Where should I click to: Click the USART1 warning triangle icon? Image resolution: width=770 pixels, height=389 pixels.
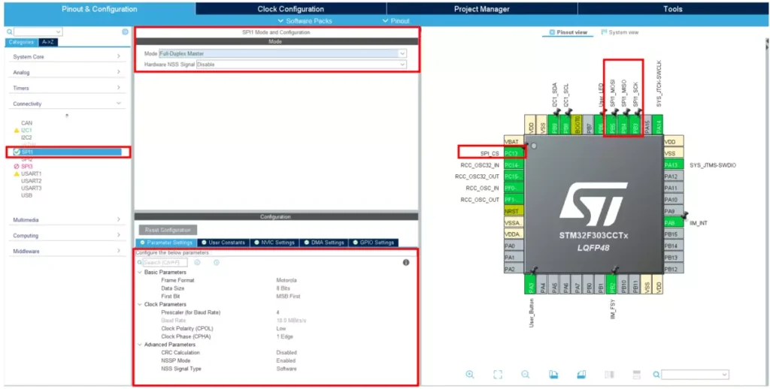[x=17, y=173]
